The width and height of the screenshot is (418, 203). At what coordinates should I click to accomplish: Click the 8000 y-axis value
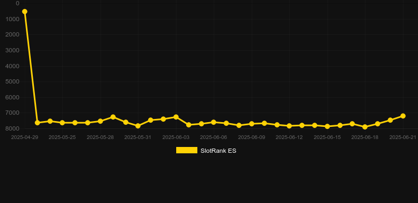(12, 128)
